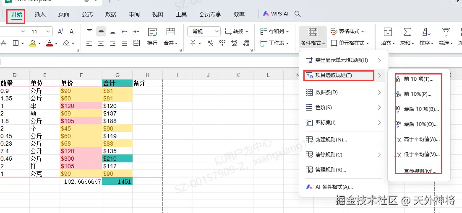Open the 表格样式 dropdown
462x213 pixels.
347,31
